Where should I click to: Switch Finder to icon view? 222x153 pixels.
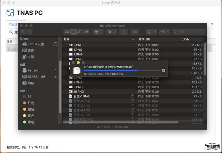click(x=67, y=32)
